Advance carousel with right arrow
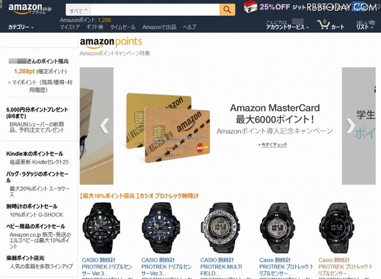 [x=351, y=126]
